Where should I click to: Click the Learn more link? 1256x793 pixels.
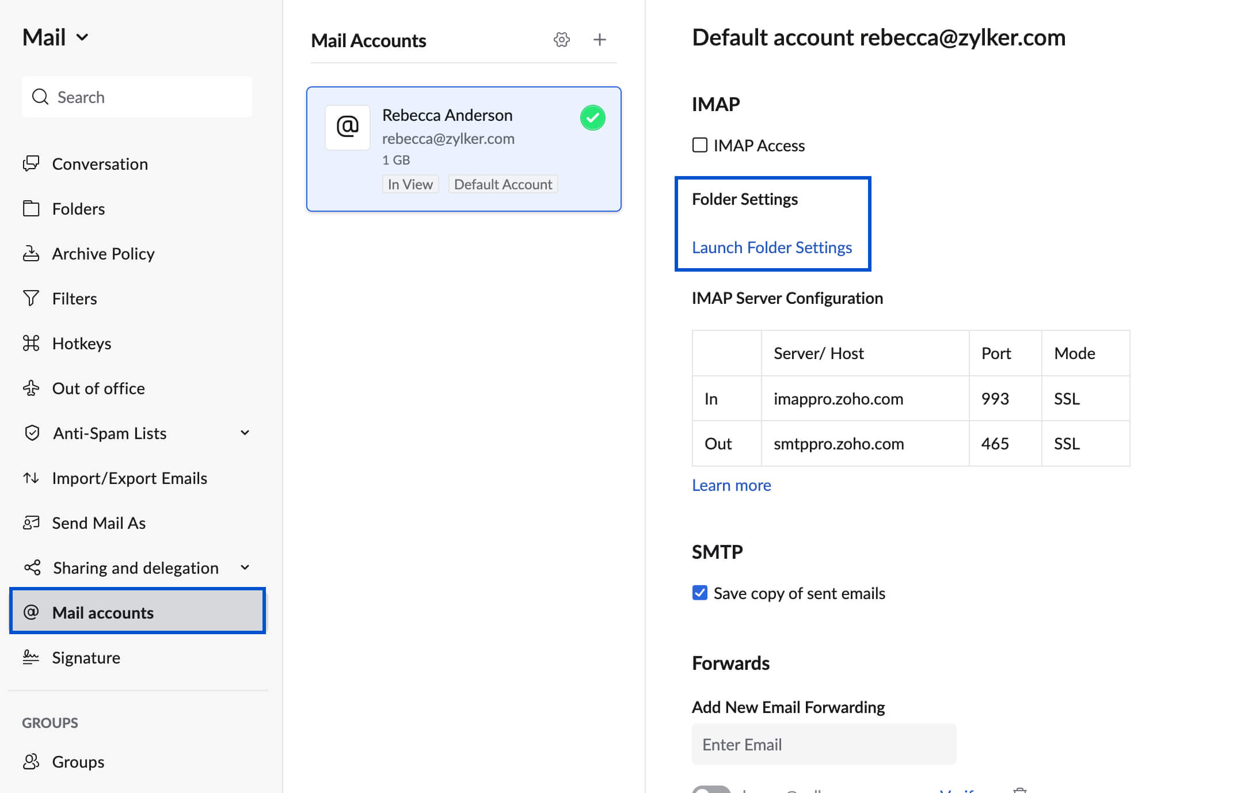[x=731, y=484]
